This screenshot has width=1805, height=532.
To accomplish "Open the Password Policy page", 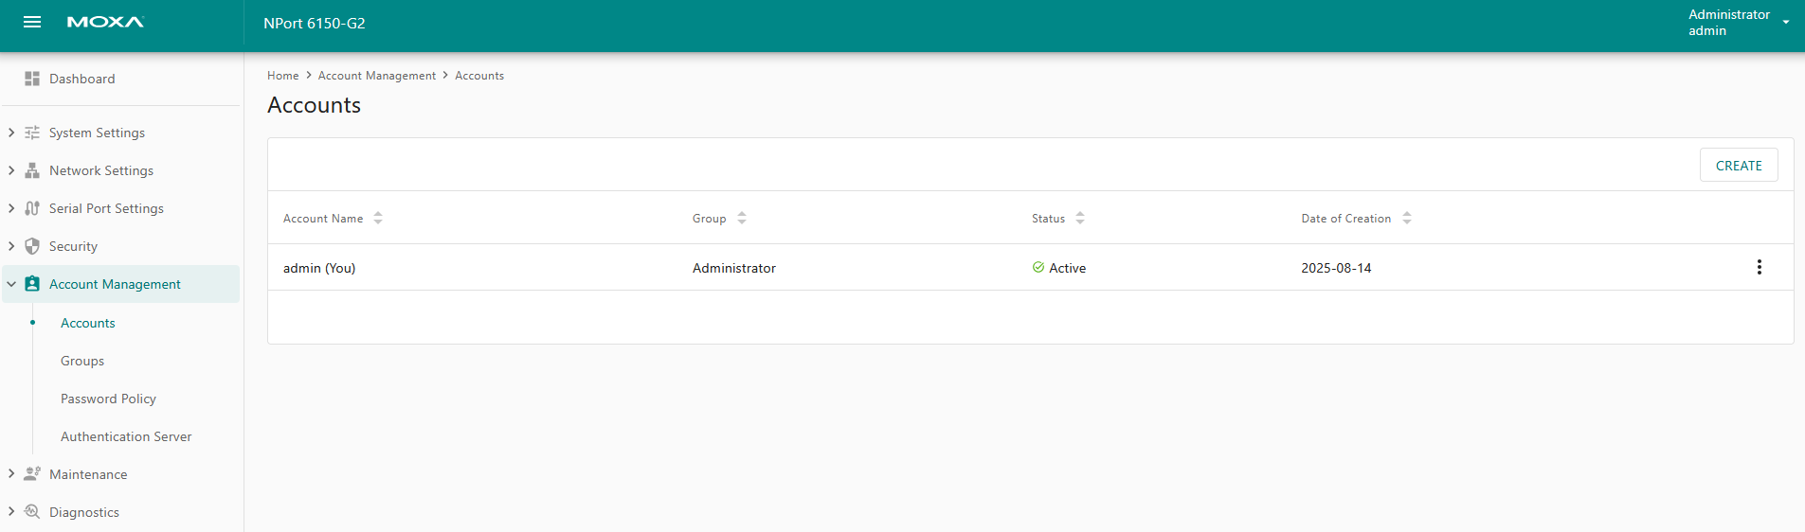I will point(108,399).
